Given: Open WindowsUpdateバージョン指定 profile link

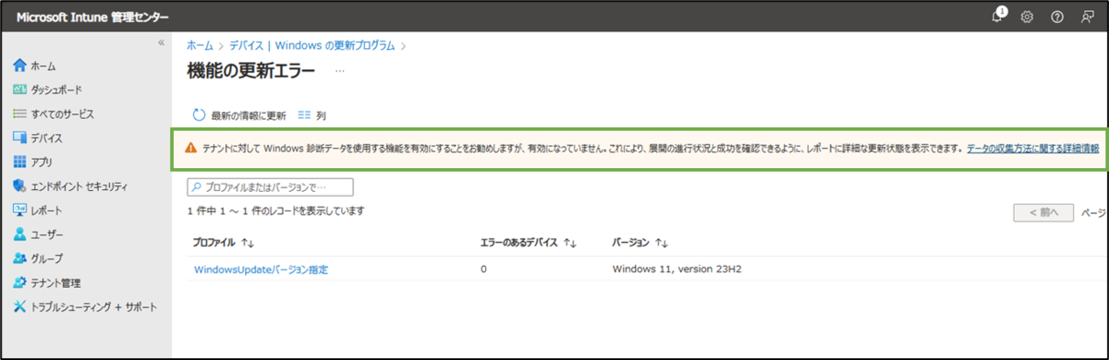Looking at the screenshot, I should pyautogui.click(x=261, y=270).
